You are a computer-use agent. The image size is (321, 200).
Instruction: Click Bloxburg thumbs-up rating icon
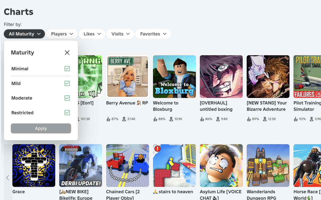[x=155, y=119]
